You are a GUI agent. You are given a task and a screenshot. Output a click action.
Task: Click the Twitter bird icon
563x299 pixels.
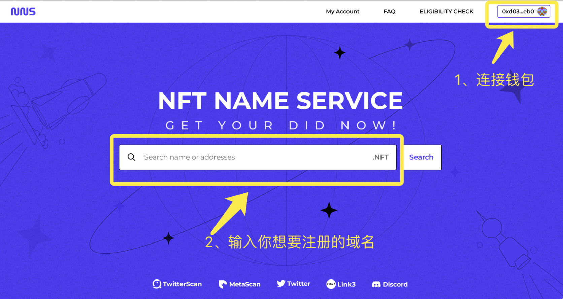[x=281, y=284]
